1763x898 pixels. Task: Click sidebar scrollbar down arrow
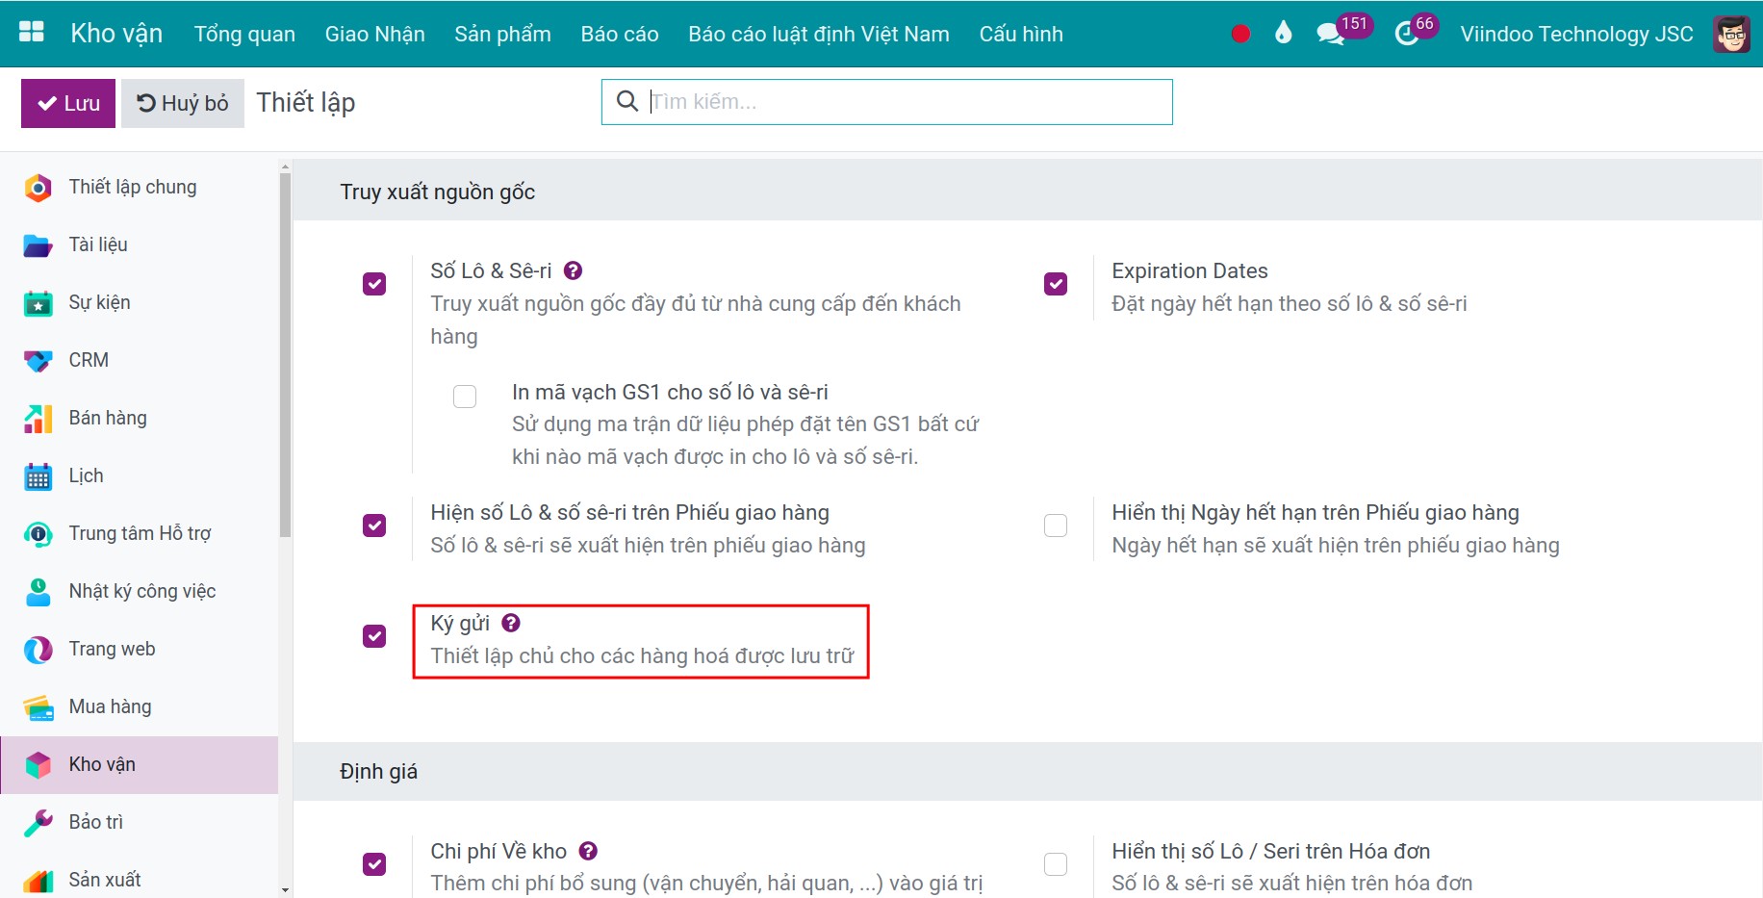tap(285, 890)
